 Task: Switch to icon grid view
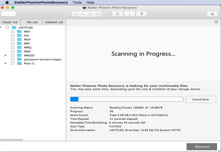coord(75,14)
